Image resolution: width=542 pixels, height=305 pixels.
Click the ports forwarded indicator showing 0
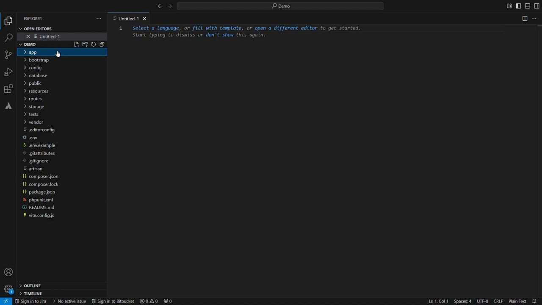168,301
